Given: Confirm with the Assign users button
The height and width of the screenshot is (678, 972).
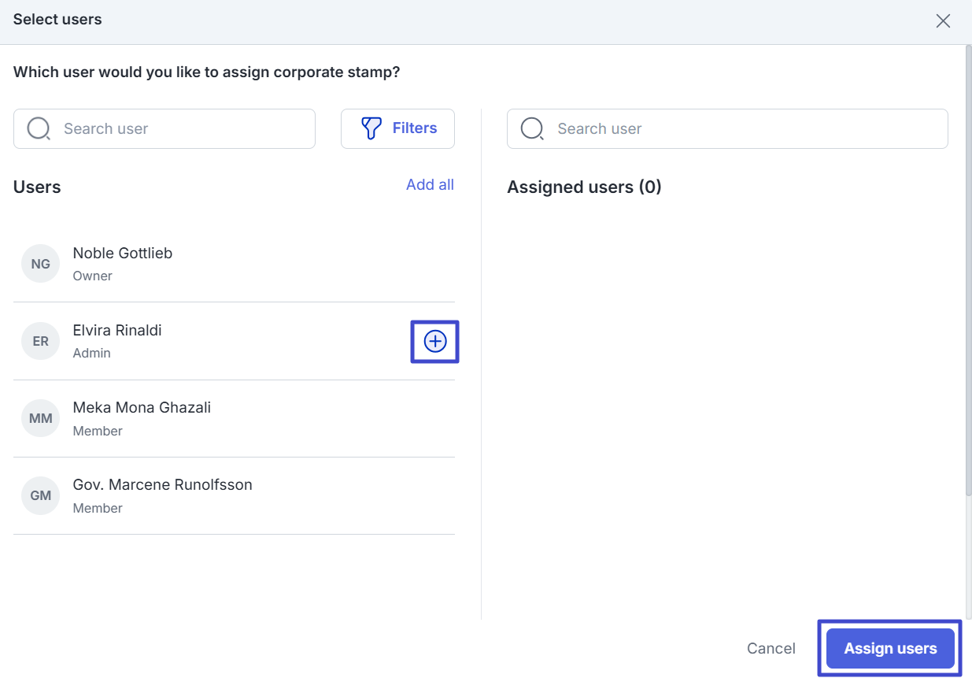Looking at the screenshot, I should pyautogui.click(x=890, y=648).
